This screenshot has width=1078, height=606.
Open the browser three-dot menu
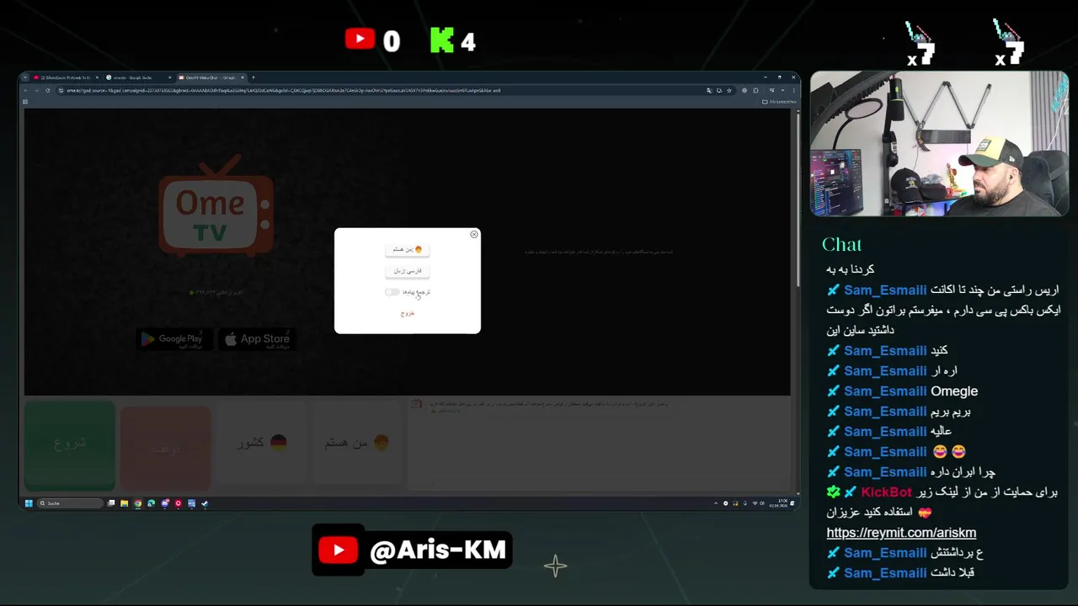(793, 90)
